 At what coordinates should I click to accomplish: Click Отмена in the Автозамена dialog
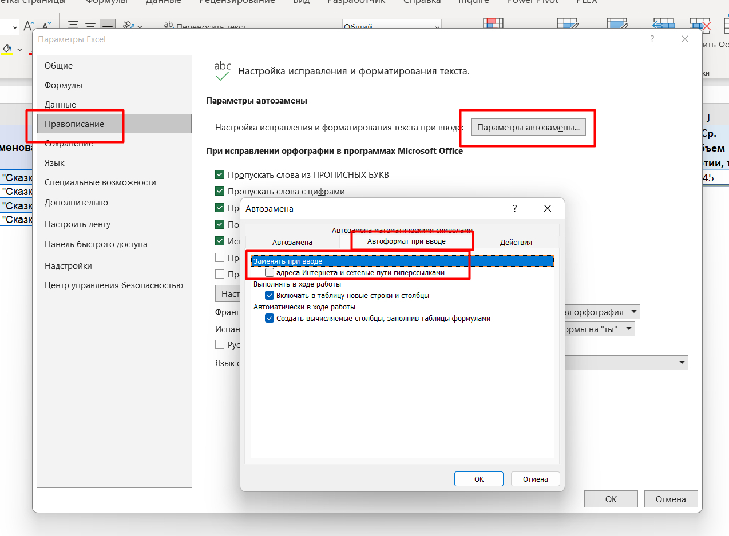535,479
